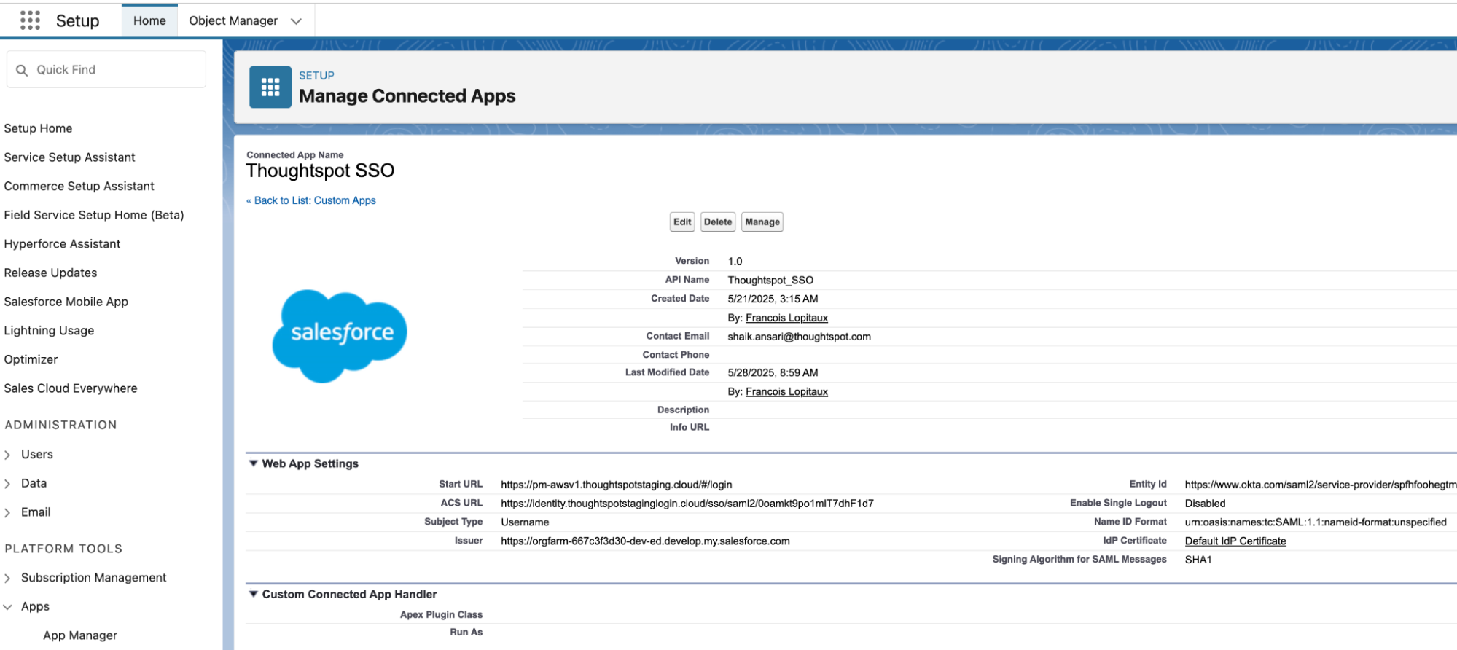Expand the Users section in sidebar
Viewport: 1457px width, 650px height.
tap(8, 455)
